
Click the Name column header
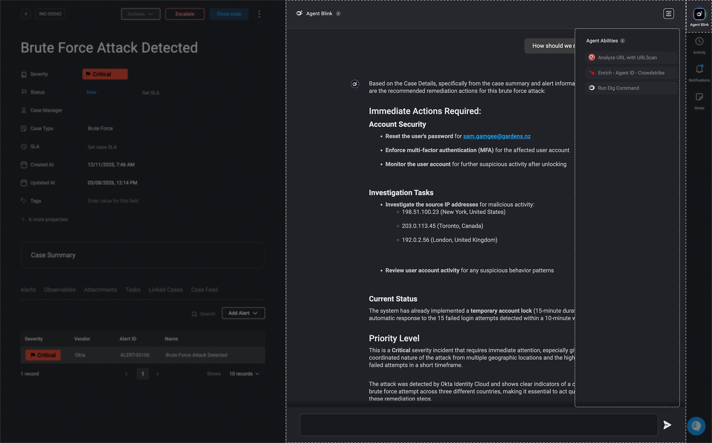172,339
